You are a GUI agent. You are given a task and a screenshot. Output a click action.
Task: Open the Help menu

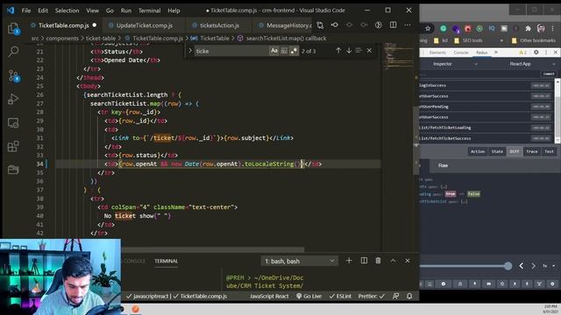click(174, 10)
